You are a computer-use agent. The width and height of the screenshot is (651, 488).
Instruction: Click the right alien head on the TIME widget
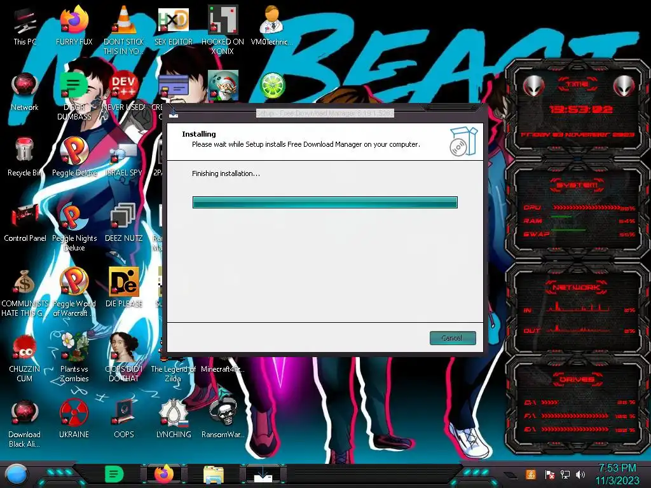tap(624, 86)
